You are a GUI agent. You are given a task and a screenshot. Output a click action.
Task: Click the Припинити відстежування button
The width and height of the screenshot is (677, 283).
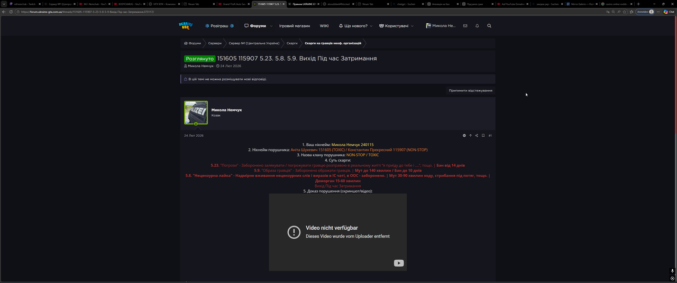(471, 90)
